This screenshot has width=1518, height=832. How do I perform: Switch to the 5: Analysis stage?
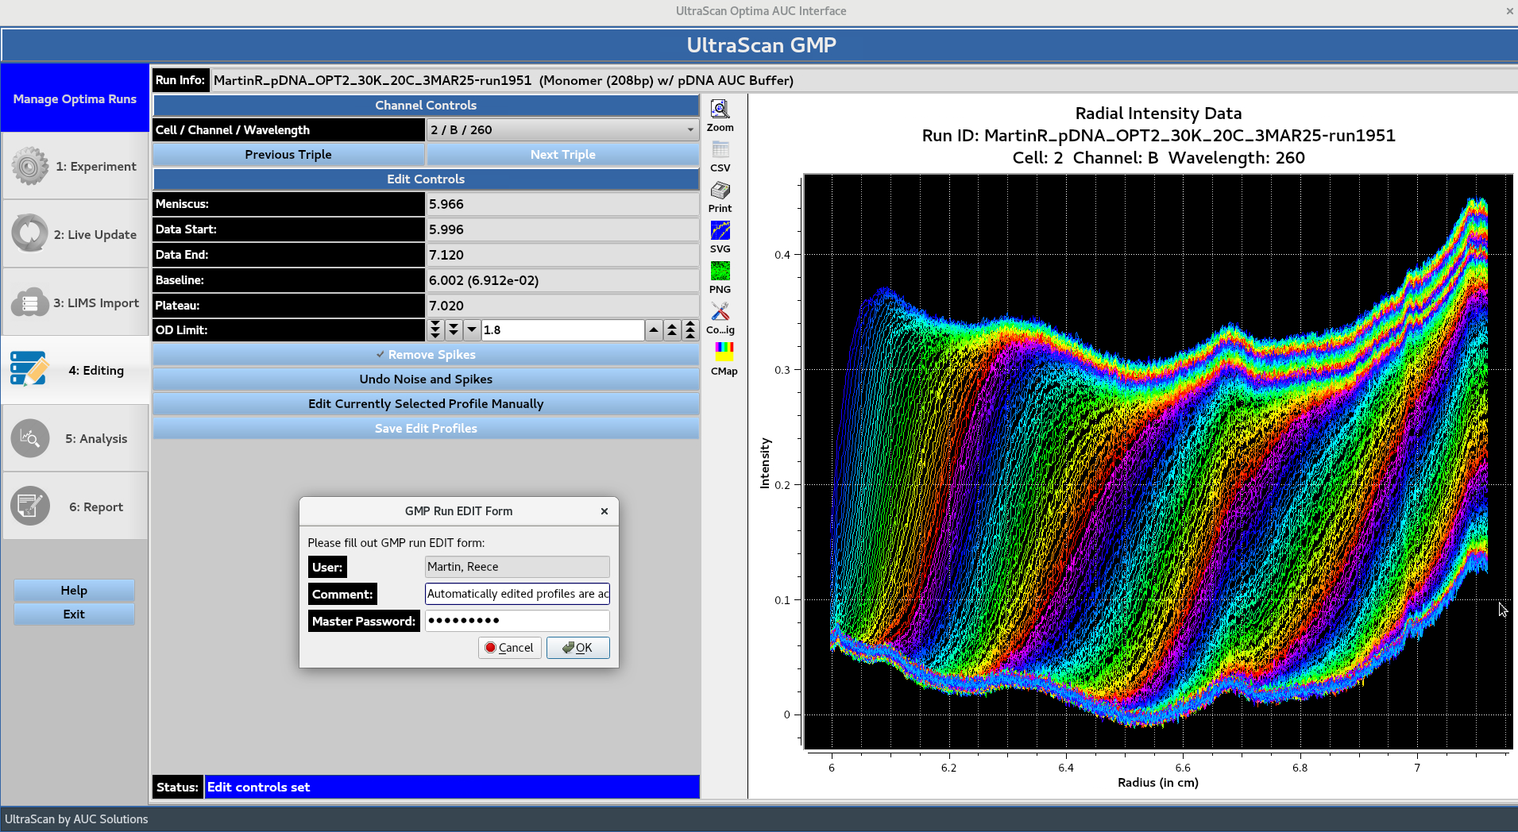point(75,437)
